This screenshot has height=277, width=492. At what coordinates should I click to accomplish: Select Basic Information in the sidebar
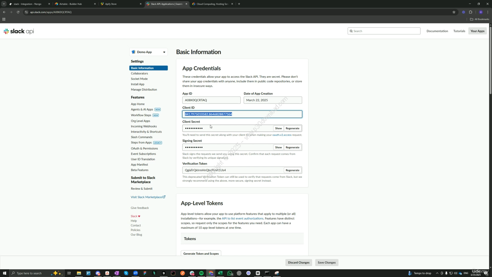(x=148, y=68)
